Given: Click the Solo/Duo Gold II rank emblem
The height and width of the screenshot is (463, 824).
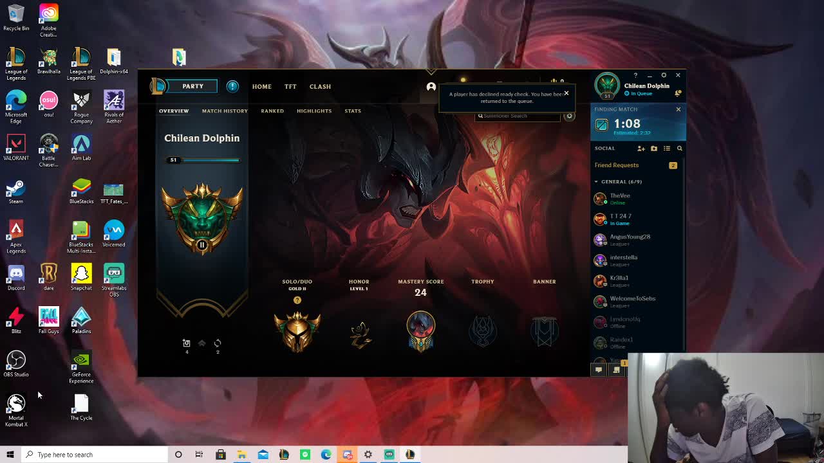Looking at the screenshot, I should [297, 331].
